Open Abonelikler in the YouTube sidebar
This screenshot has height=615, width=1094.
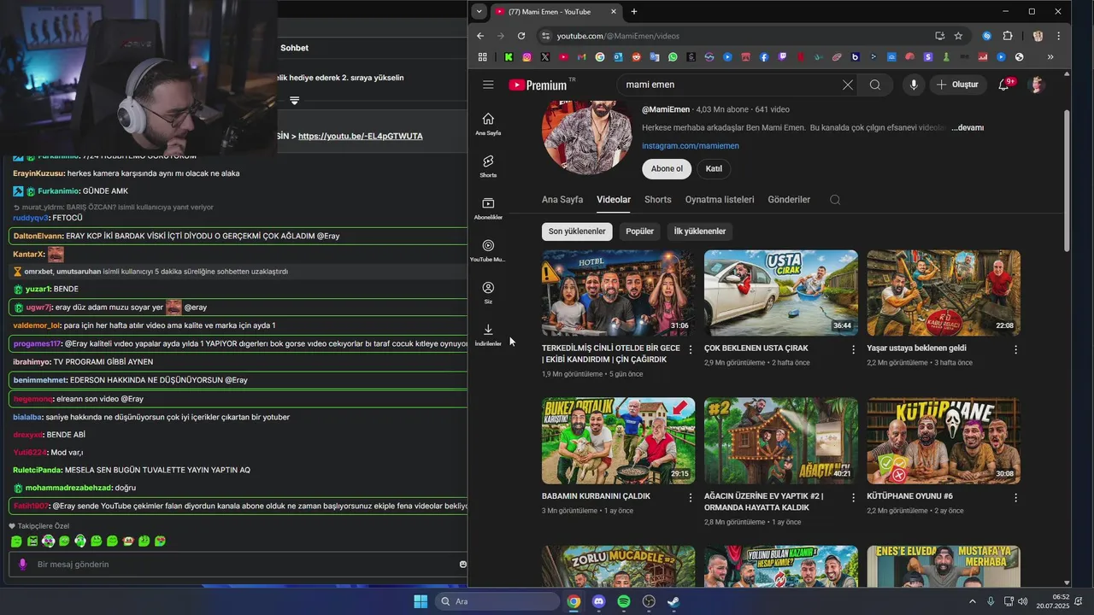[488, 208]
